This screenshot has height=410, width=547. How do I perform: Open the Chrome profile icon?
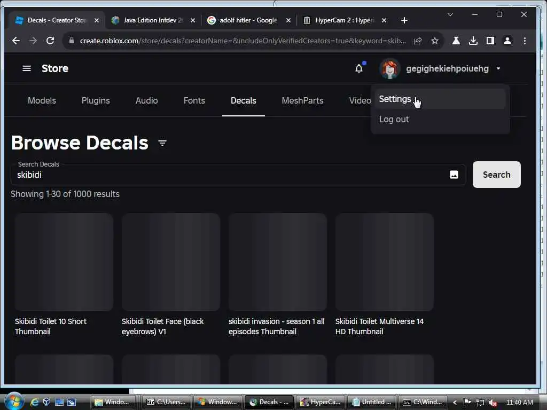[x=507, y=41]
